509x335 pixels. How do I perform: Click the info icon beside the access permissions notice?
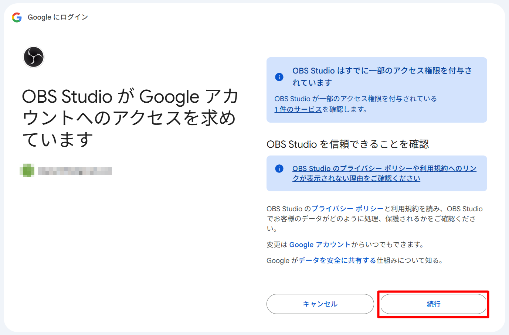click(279, 77)
